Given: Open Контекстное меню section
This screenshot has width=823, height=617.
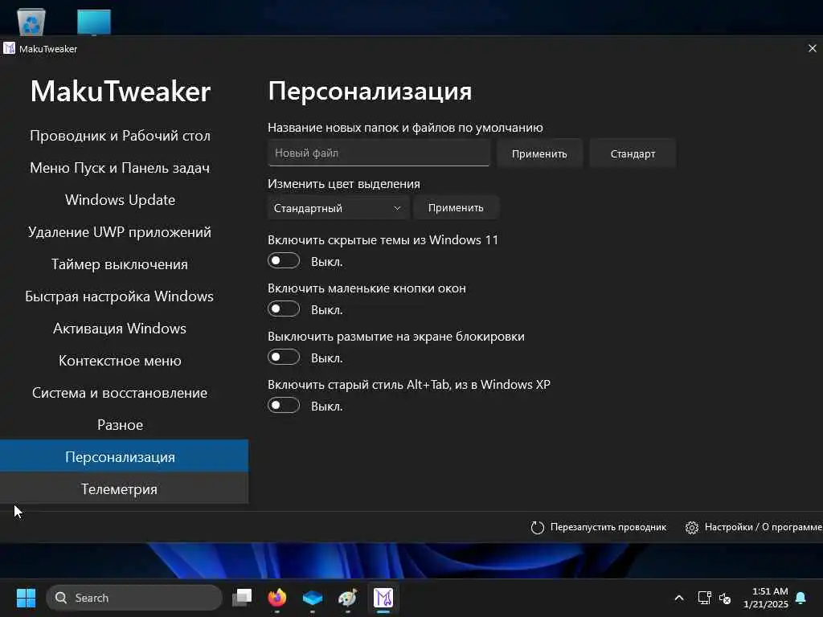Looking at the screenshot, I should (121, 361).
